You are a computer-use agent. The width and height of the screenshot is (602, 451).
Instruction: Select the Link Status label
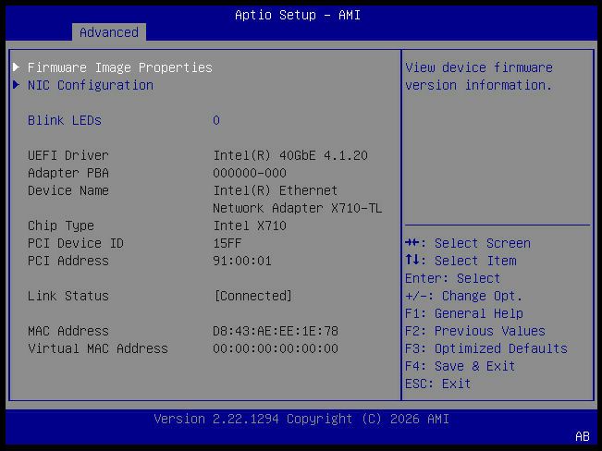pyautogui.click(x=68, y=296)
